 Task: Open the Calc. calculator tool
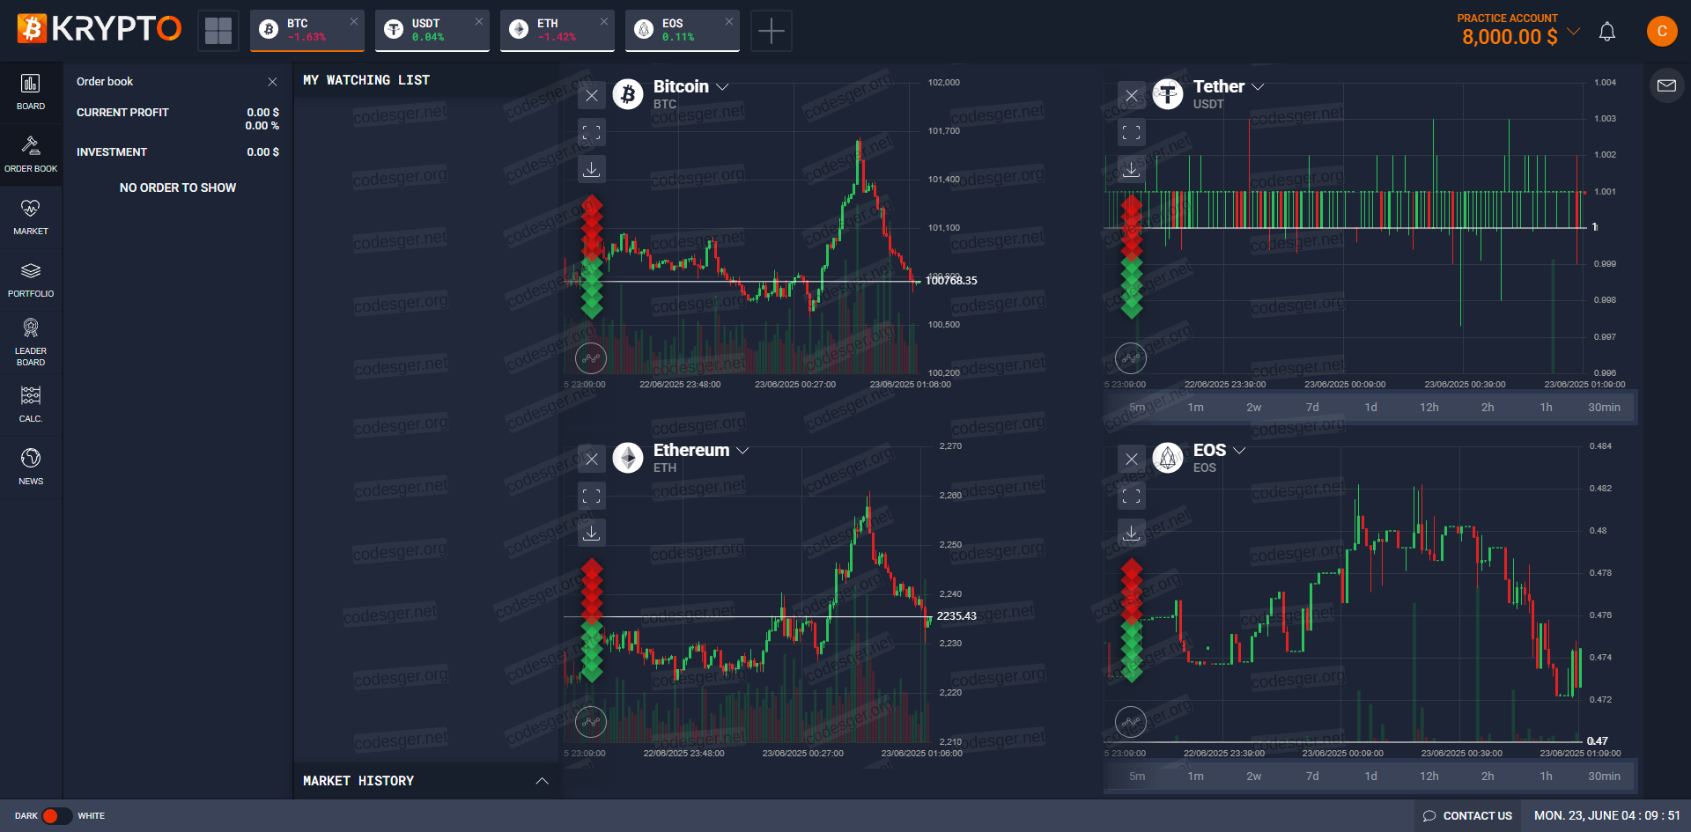point(31,405)
